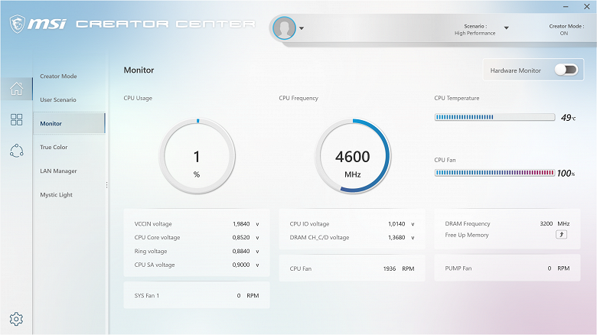Screen dimensions: 597x335
Task: Click the MSI dragon shield logo
Action: coord(17,24)
